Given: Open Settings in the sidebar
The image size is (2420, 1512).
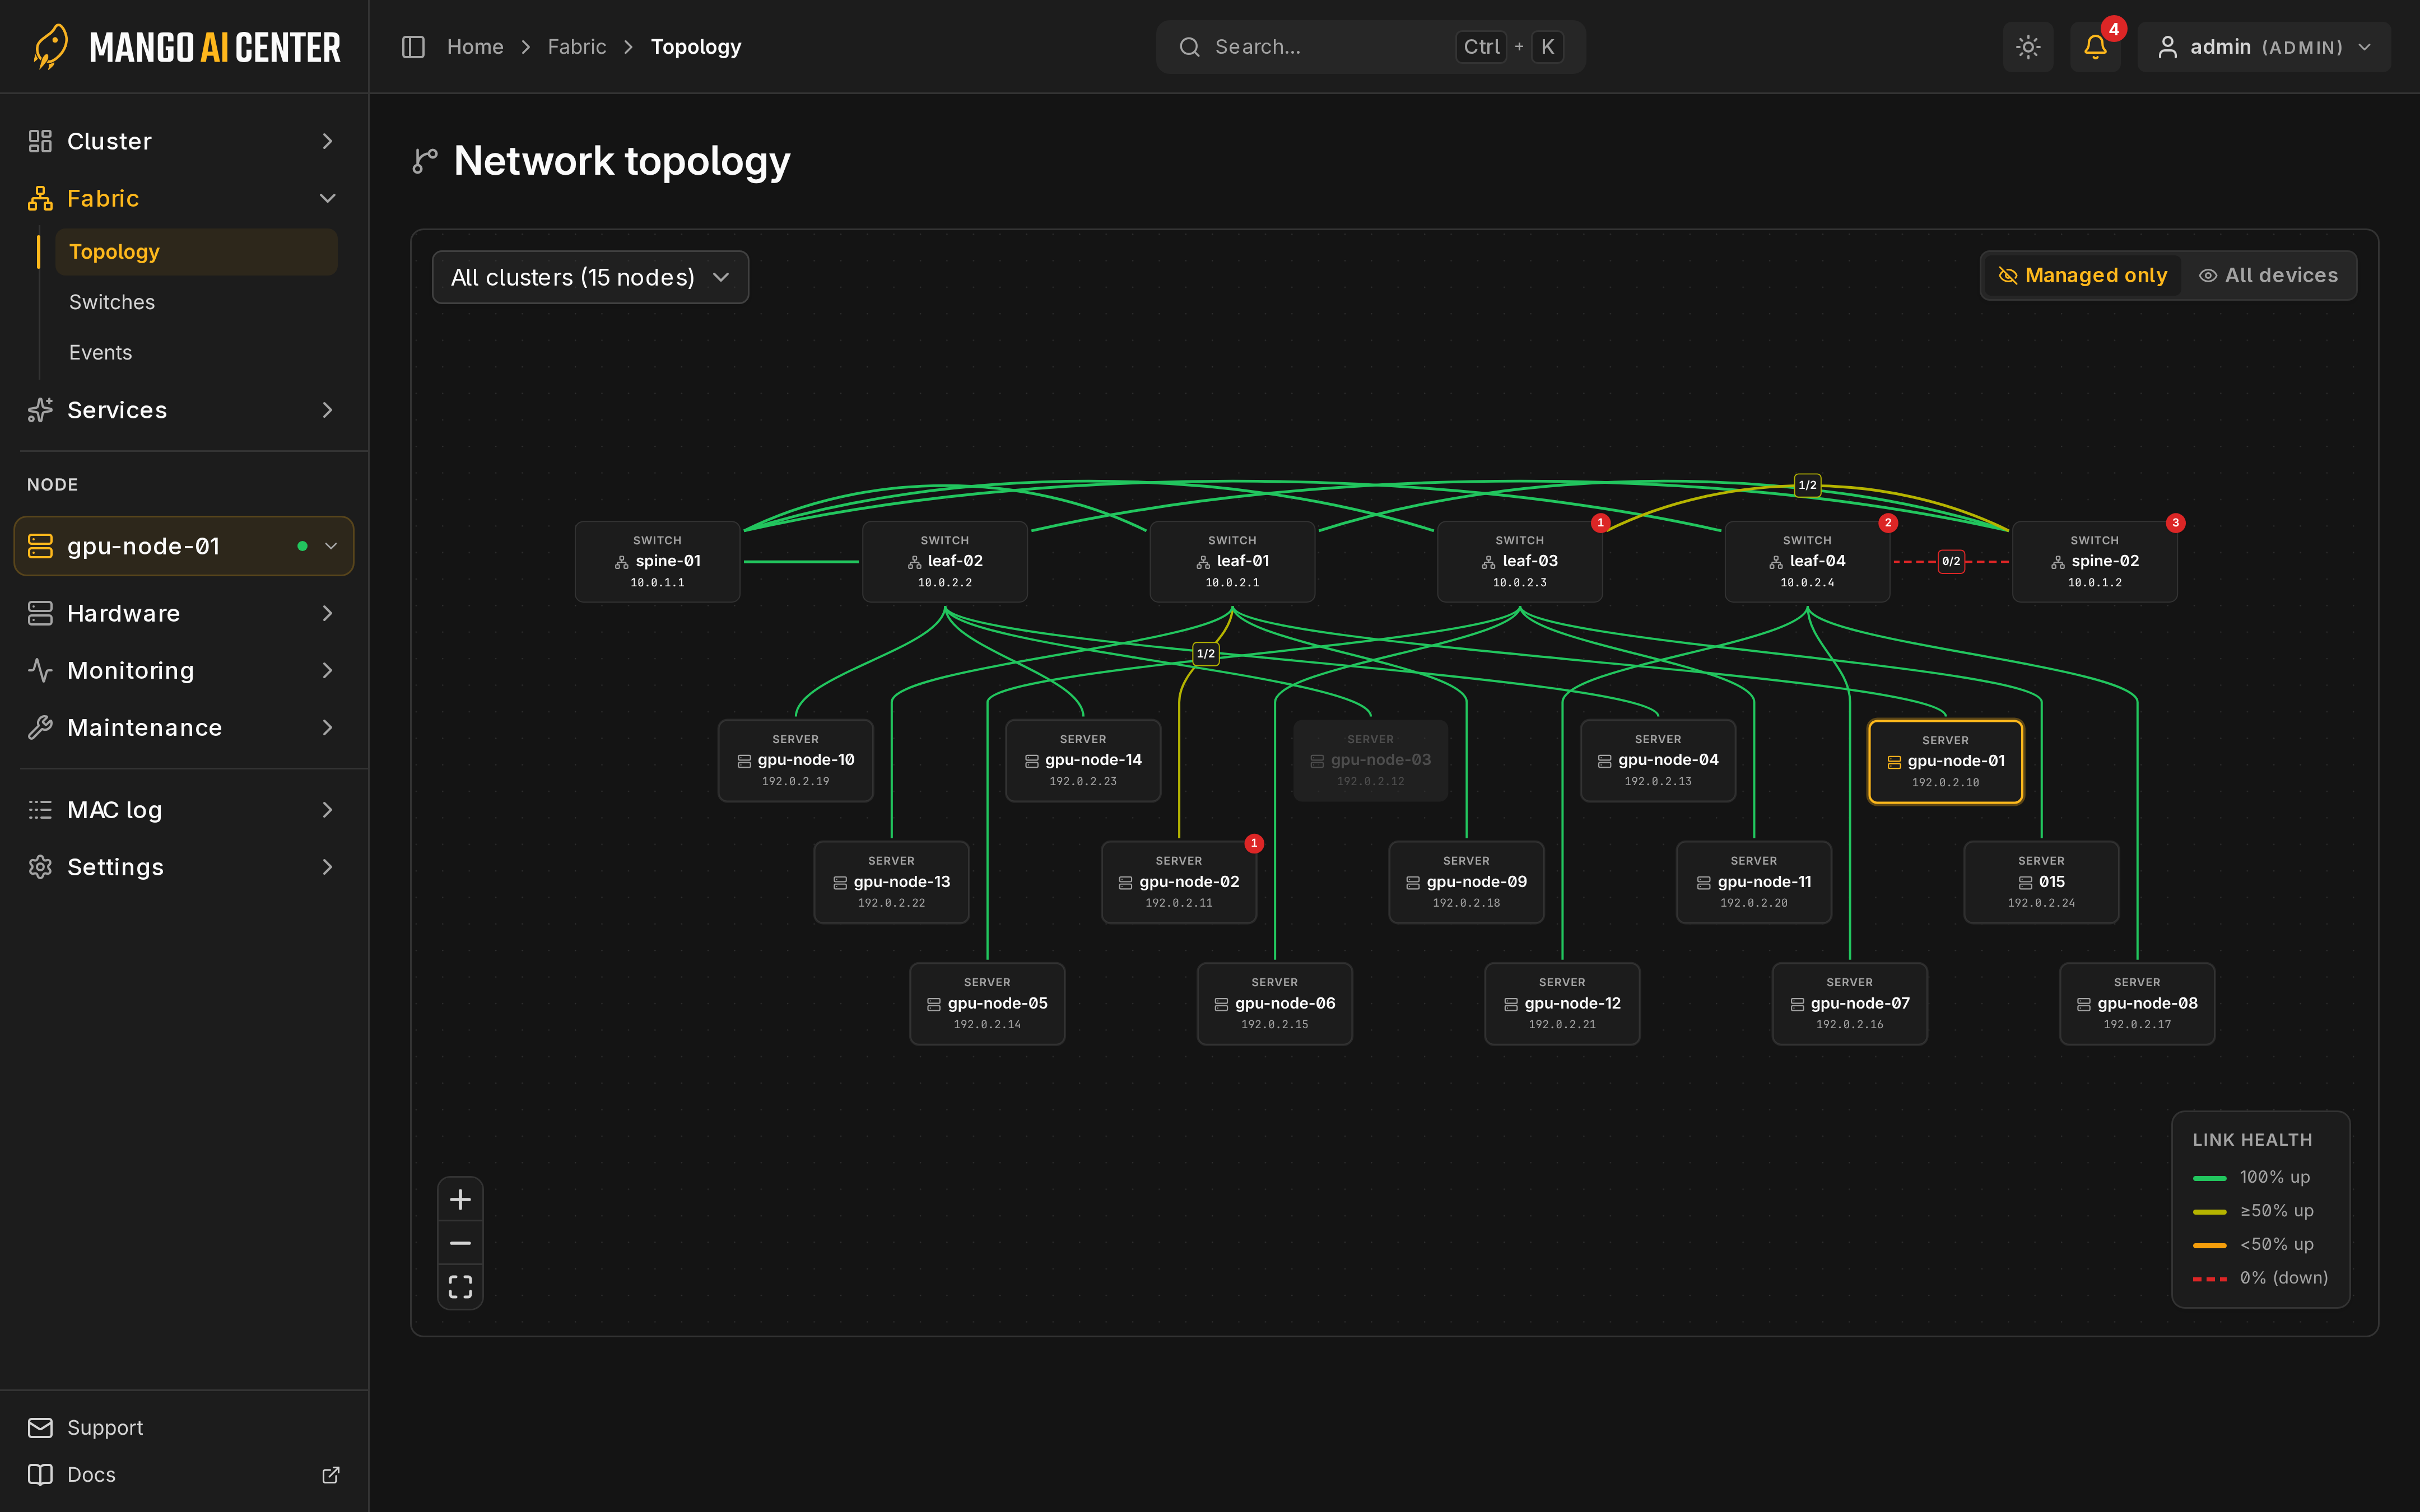Looking at the screenshot, I should (x=184, y=867).
